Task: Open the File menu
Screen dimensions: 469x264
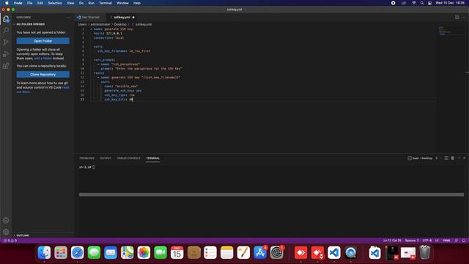Action: click(x=29, y=3)
